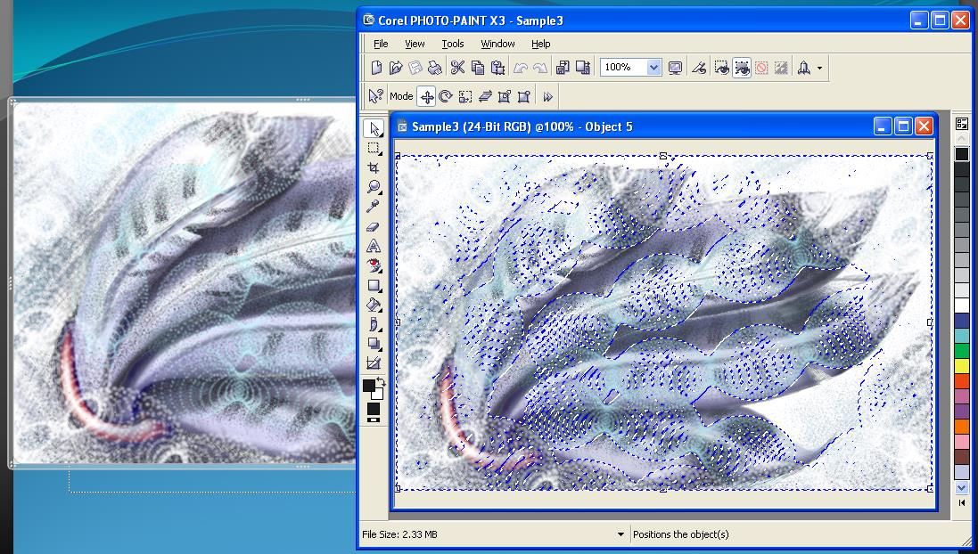Switch to Distort mode
This screenshot has height=554, width=978.
click(x=505, y=96)
